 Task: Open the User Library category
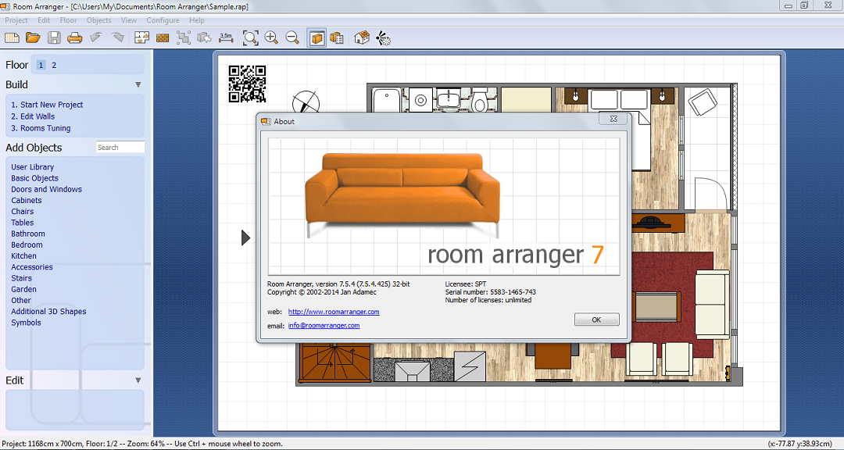click(x=32, y=167)
